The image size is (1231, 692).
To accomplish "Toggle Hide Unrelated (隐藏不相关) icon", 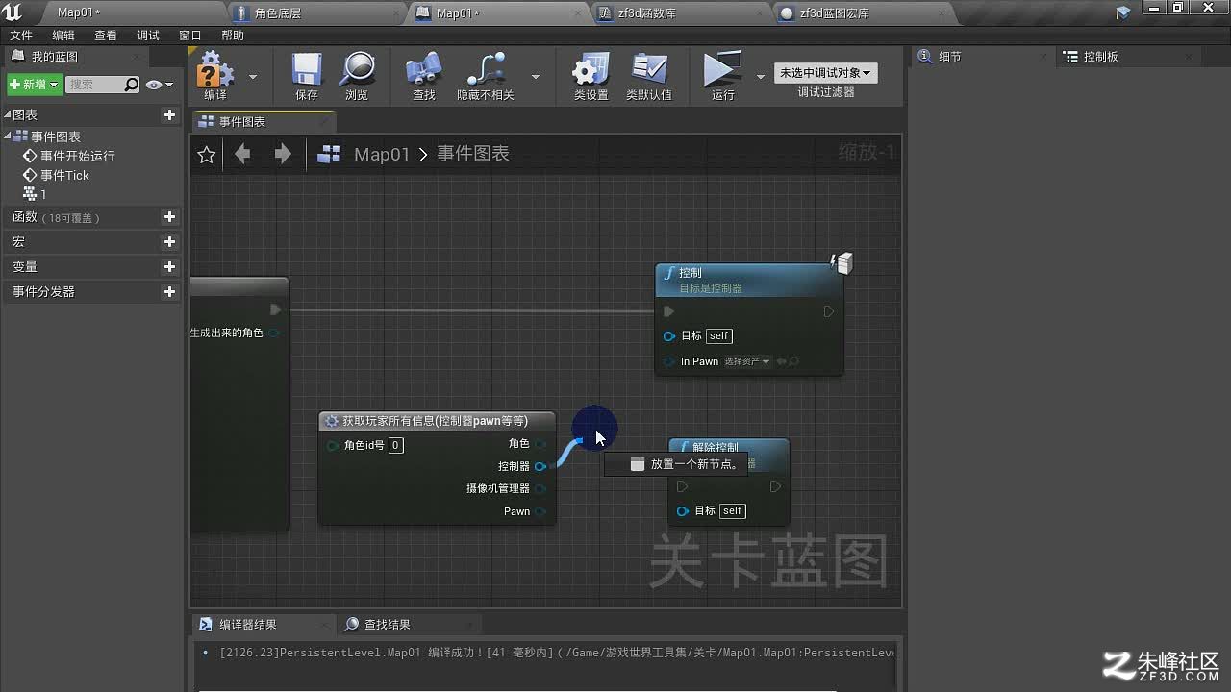I will coord(486,76).
